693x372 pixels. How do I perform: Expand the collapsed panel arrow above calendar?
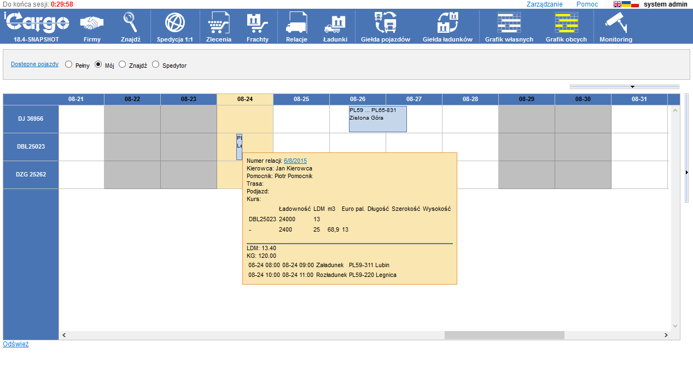(x=632, y=87)
